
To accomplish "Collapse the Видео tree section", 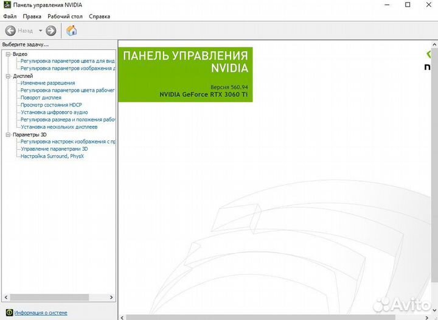I will (8, 54).
